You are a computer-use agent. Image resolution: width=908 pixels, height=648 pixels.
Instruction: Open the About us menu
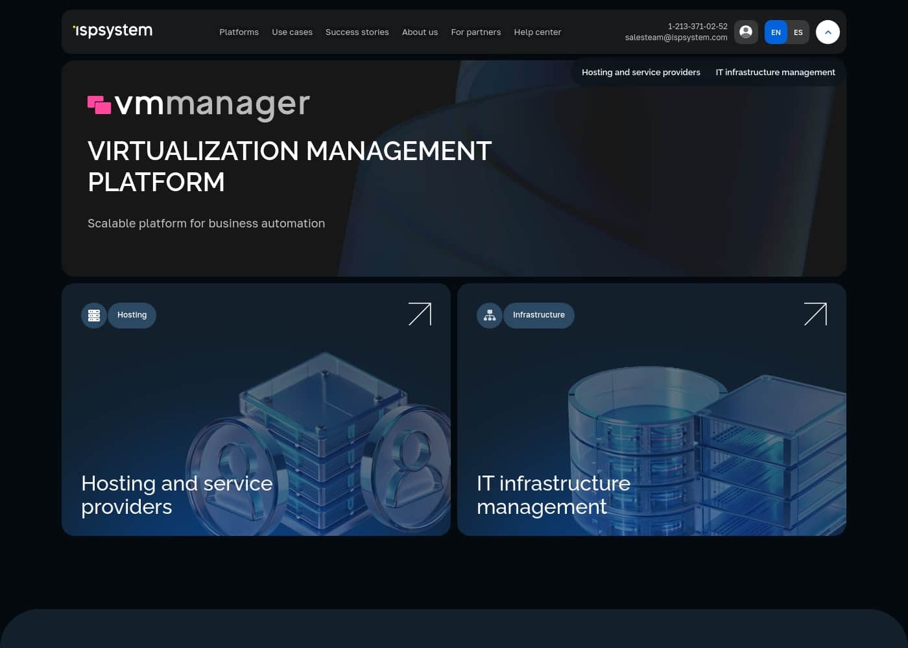point(420,32)
